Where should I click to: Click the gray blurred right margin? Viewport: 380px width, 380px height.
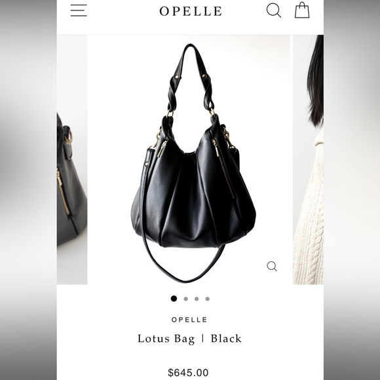(352, 190)
